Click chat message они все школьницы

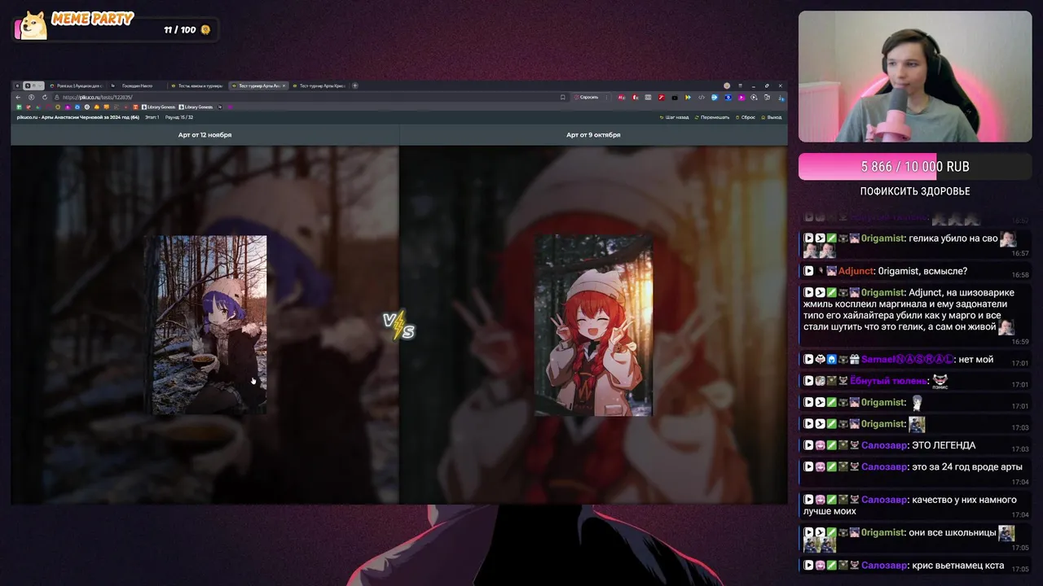pos(953,532)
